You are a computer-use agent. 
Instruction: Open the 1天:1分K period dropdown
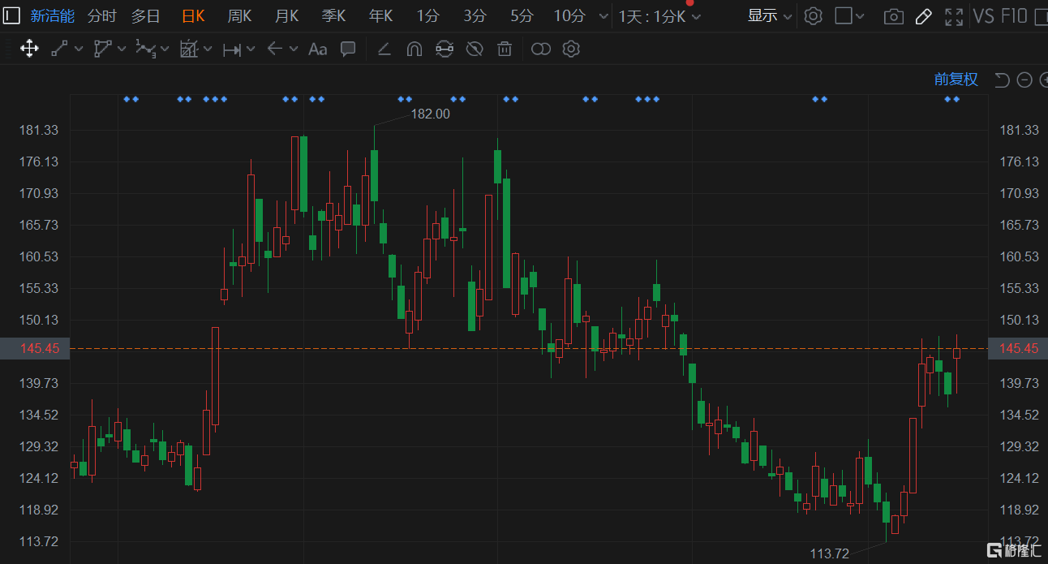(660, 15)
